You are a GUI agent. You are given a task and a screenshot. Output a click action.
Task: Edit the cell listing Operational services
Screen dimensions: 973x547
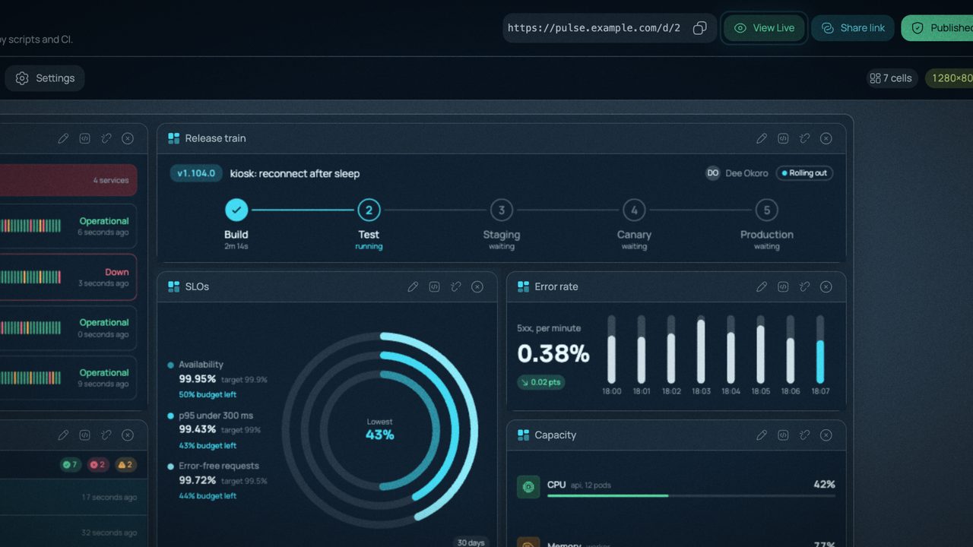coord(63,138)
